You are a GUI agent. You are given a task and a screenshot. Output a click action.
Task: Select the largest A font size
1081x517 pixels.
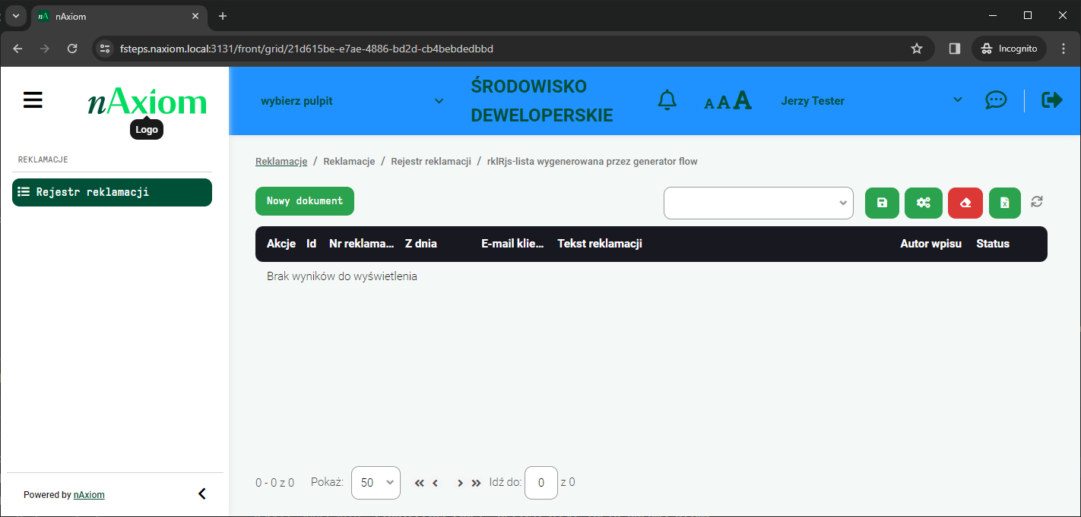point(741,98)
